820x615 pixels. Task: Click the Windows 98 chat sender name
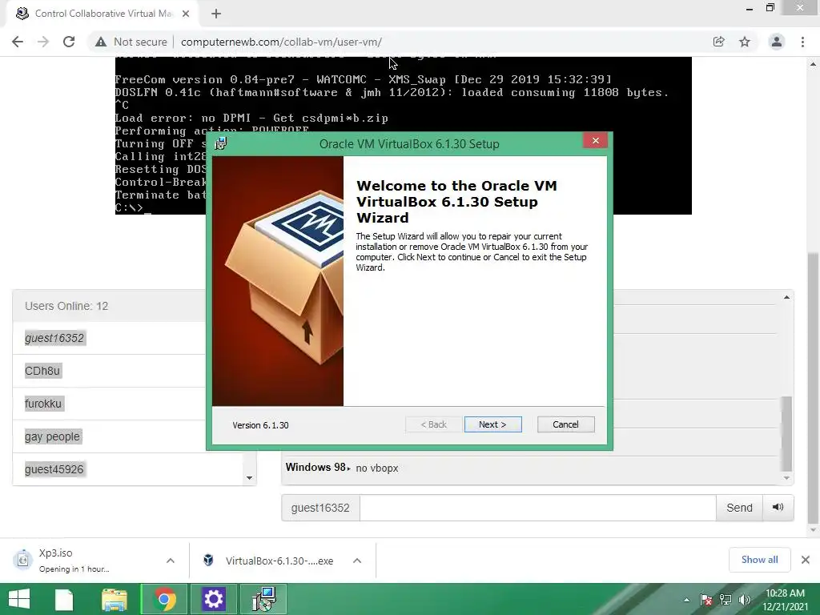(x=316, y=467)
